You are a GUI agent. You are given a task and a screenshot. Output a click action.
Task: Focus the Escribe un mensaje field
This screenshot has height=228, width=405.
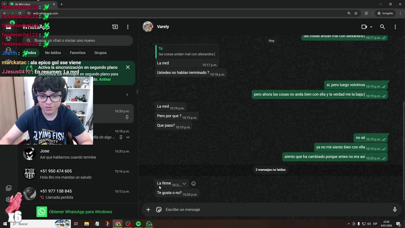[x=275, y=210]
